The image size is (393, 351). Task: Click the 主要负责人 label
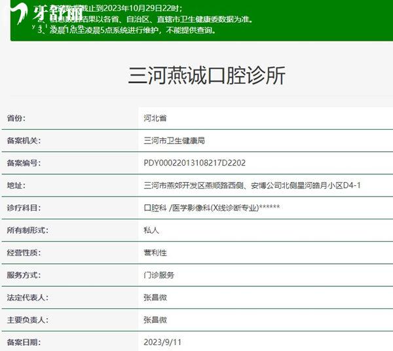[28, 320]
